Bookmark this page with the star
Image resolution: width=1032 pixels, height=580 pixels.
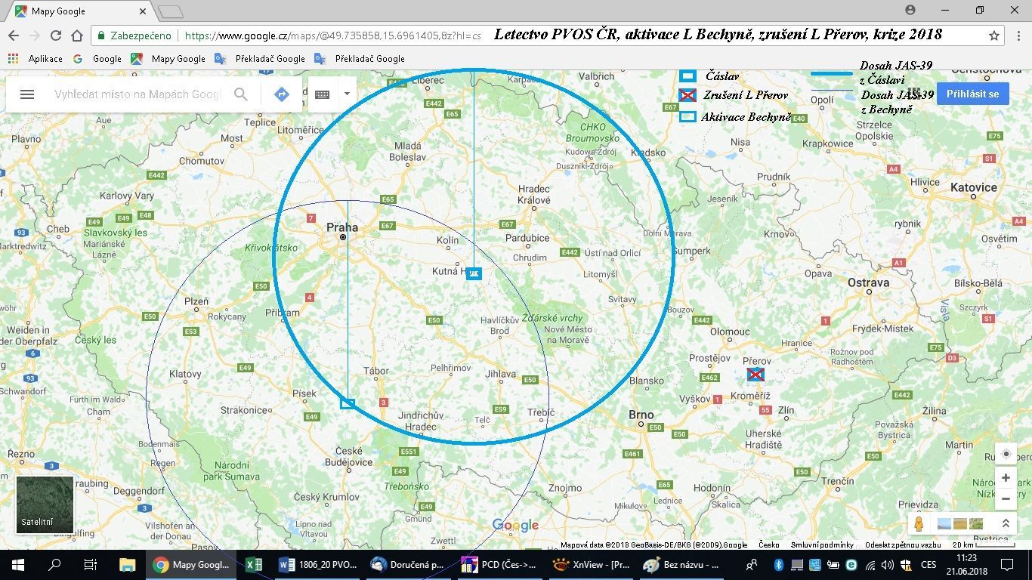(x=994, y=35)
